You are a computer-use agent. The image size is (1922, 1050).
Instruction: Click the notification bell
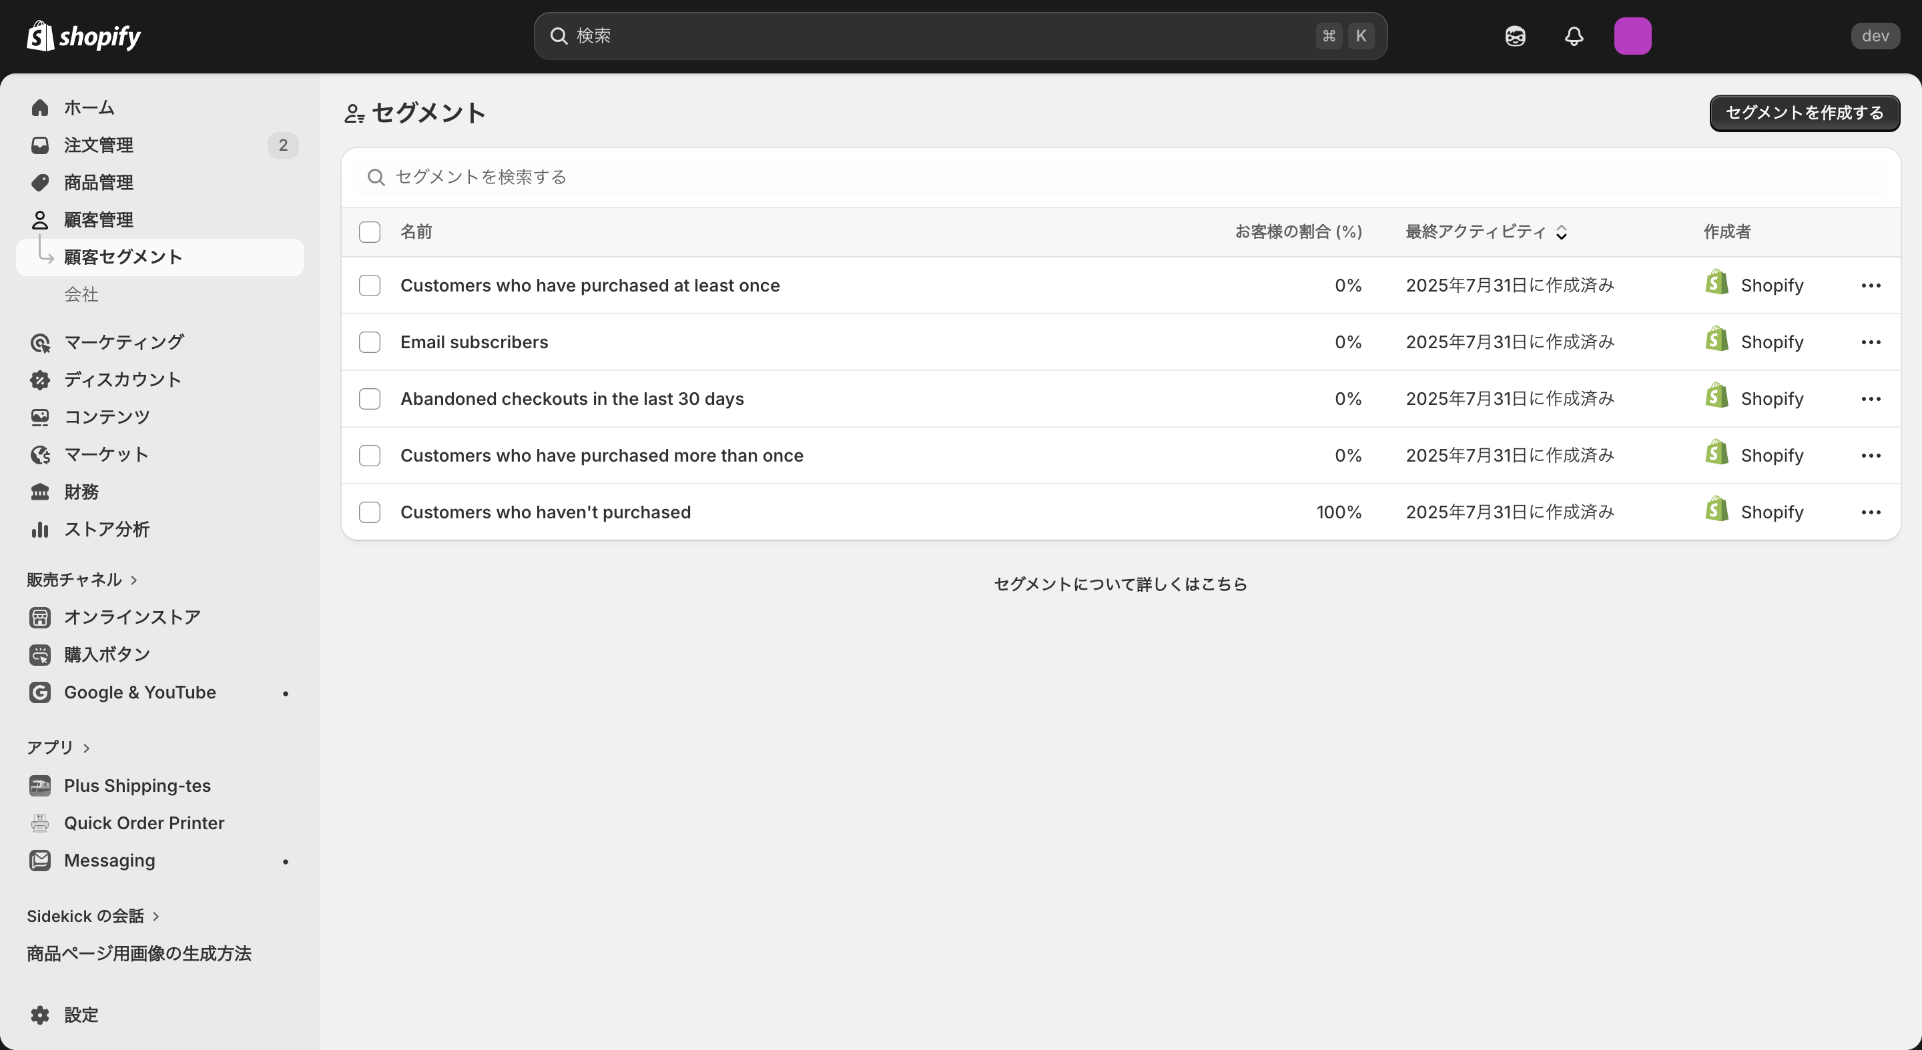pos(1574,35)
